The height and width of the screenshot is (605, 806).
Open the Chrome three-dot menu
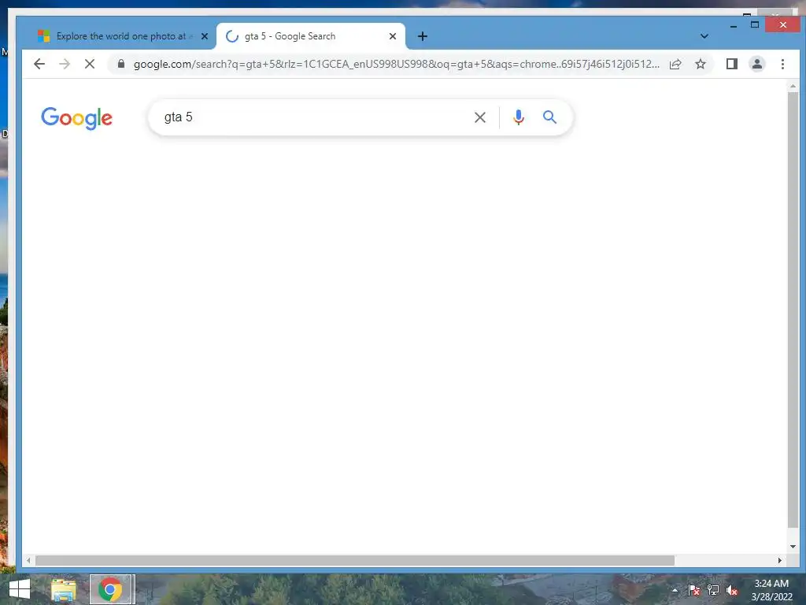[782, 64]
